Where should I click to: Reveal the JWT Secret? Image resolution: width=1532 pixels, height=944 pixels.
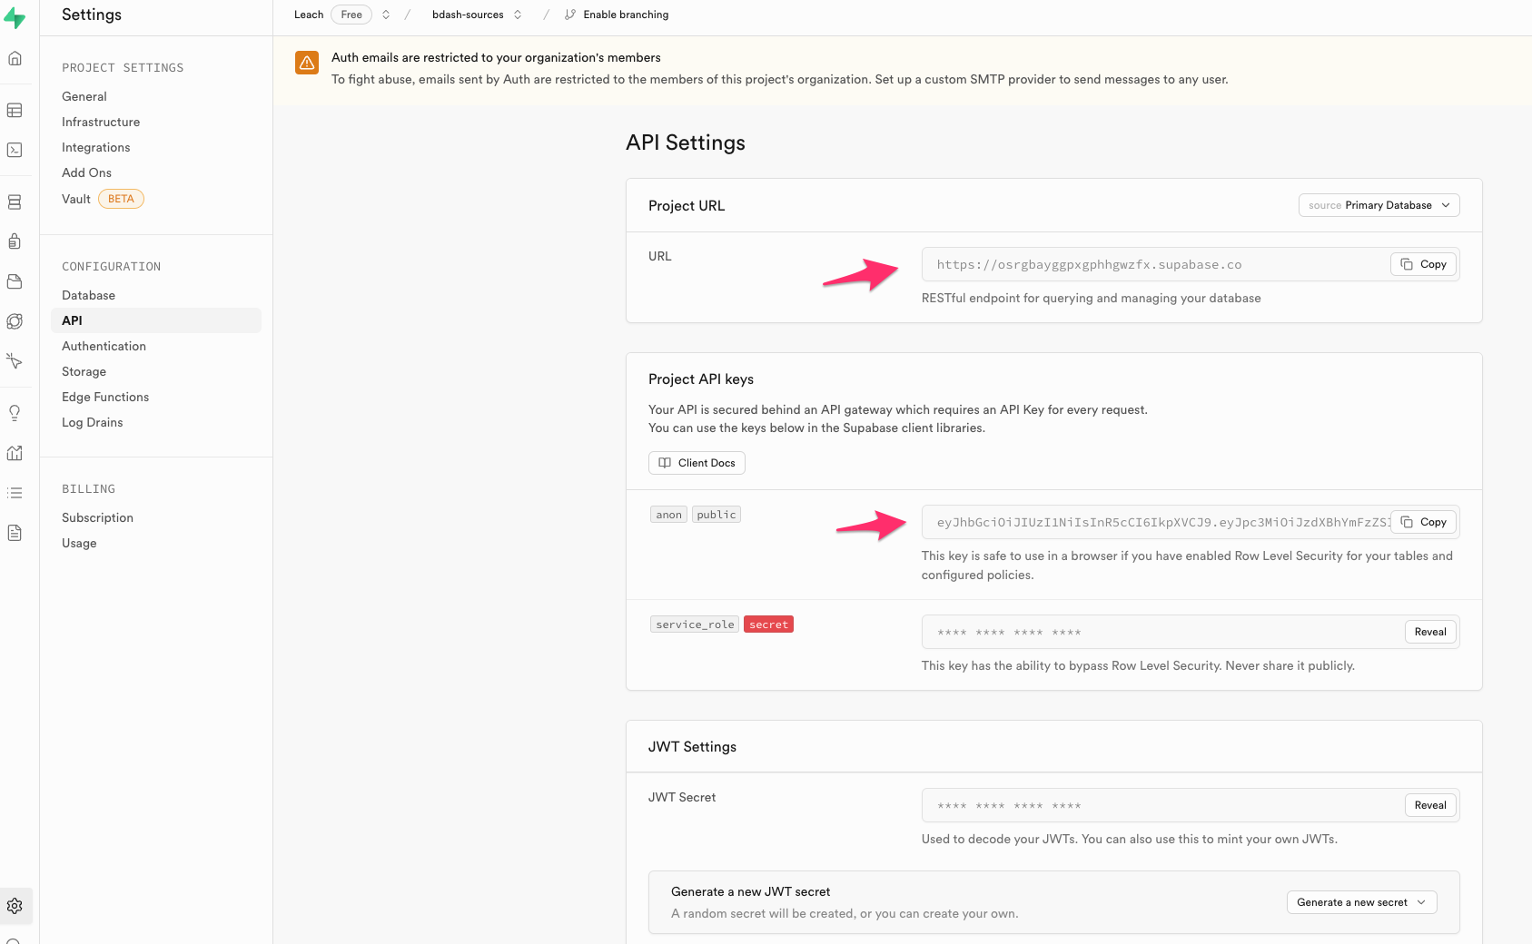[1429, 805]
